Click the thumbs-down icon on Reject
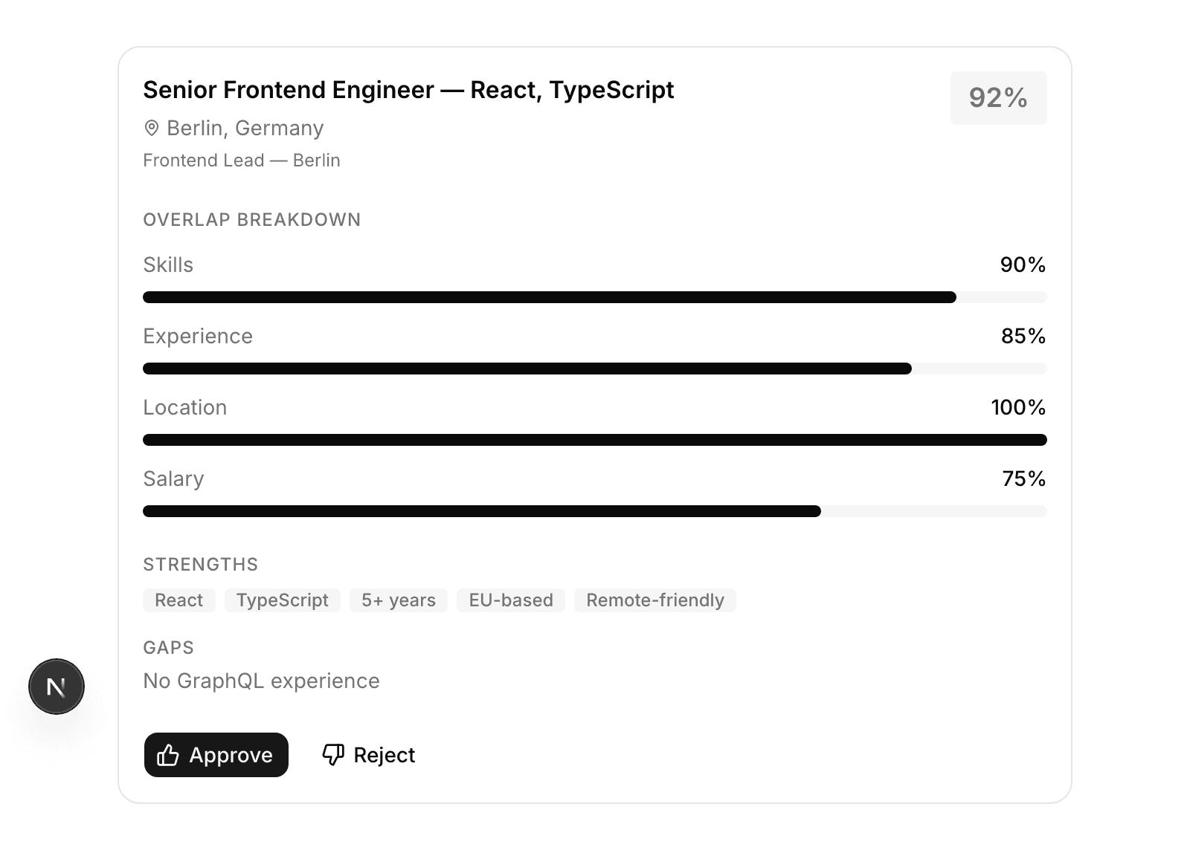This screenshot has width=1190, height=850. click(333, 754)
